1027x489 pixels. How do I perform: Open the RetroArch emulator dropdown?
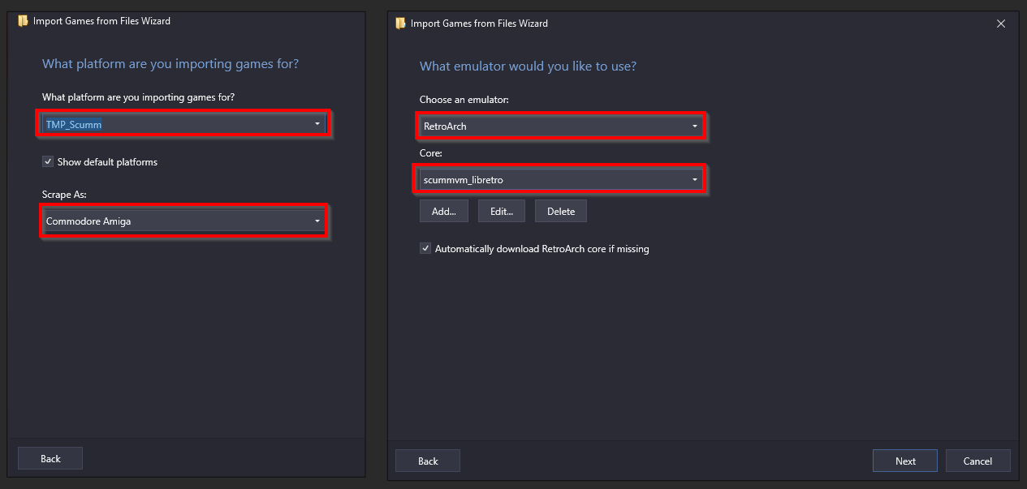pyautogui.click(x=561, y=126)
